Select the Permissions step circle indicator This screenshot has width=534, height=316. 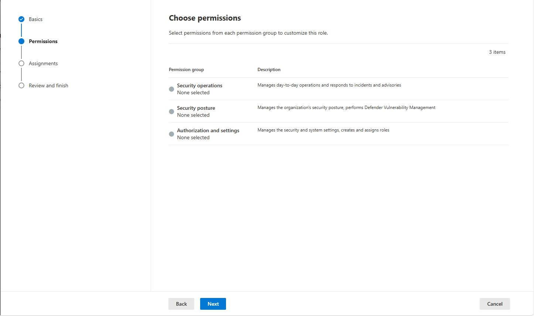click(x=21, y=41)
